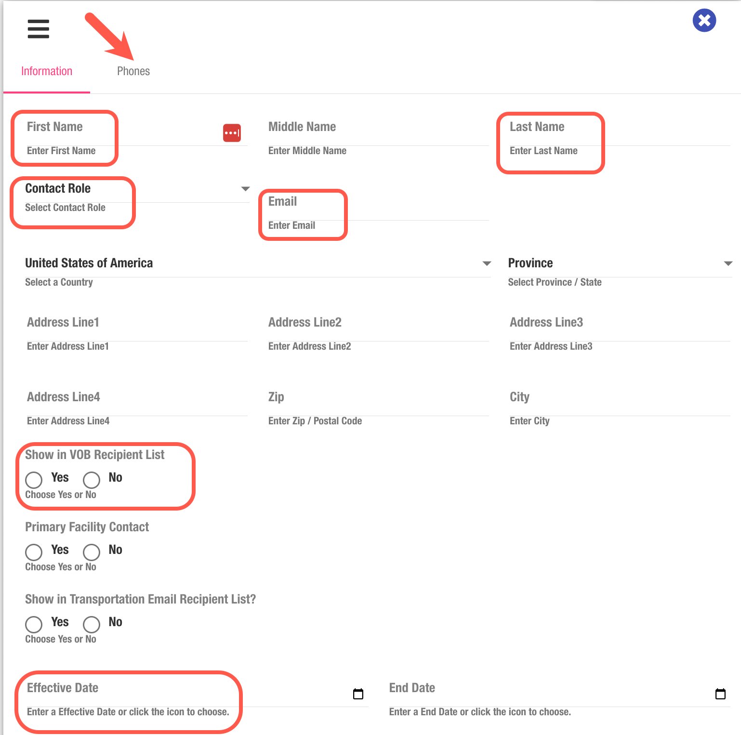This screenshot has height=735, width=741.
Task: Select No for Show in VOB Recipient List
Action: tap(92, 480)
